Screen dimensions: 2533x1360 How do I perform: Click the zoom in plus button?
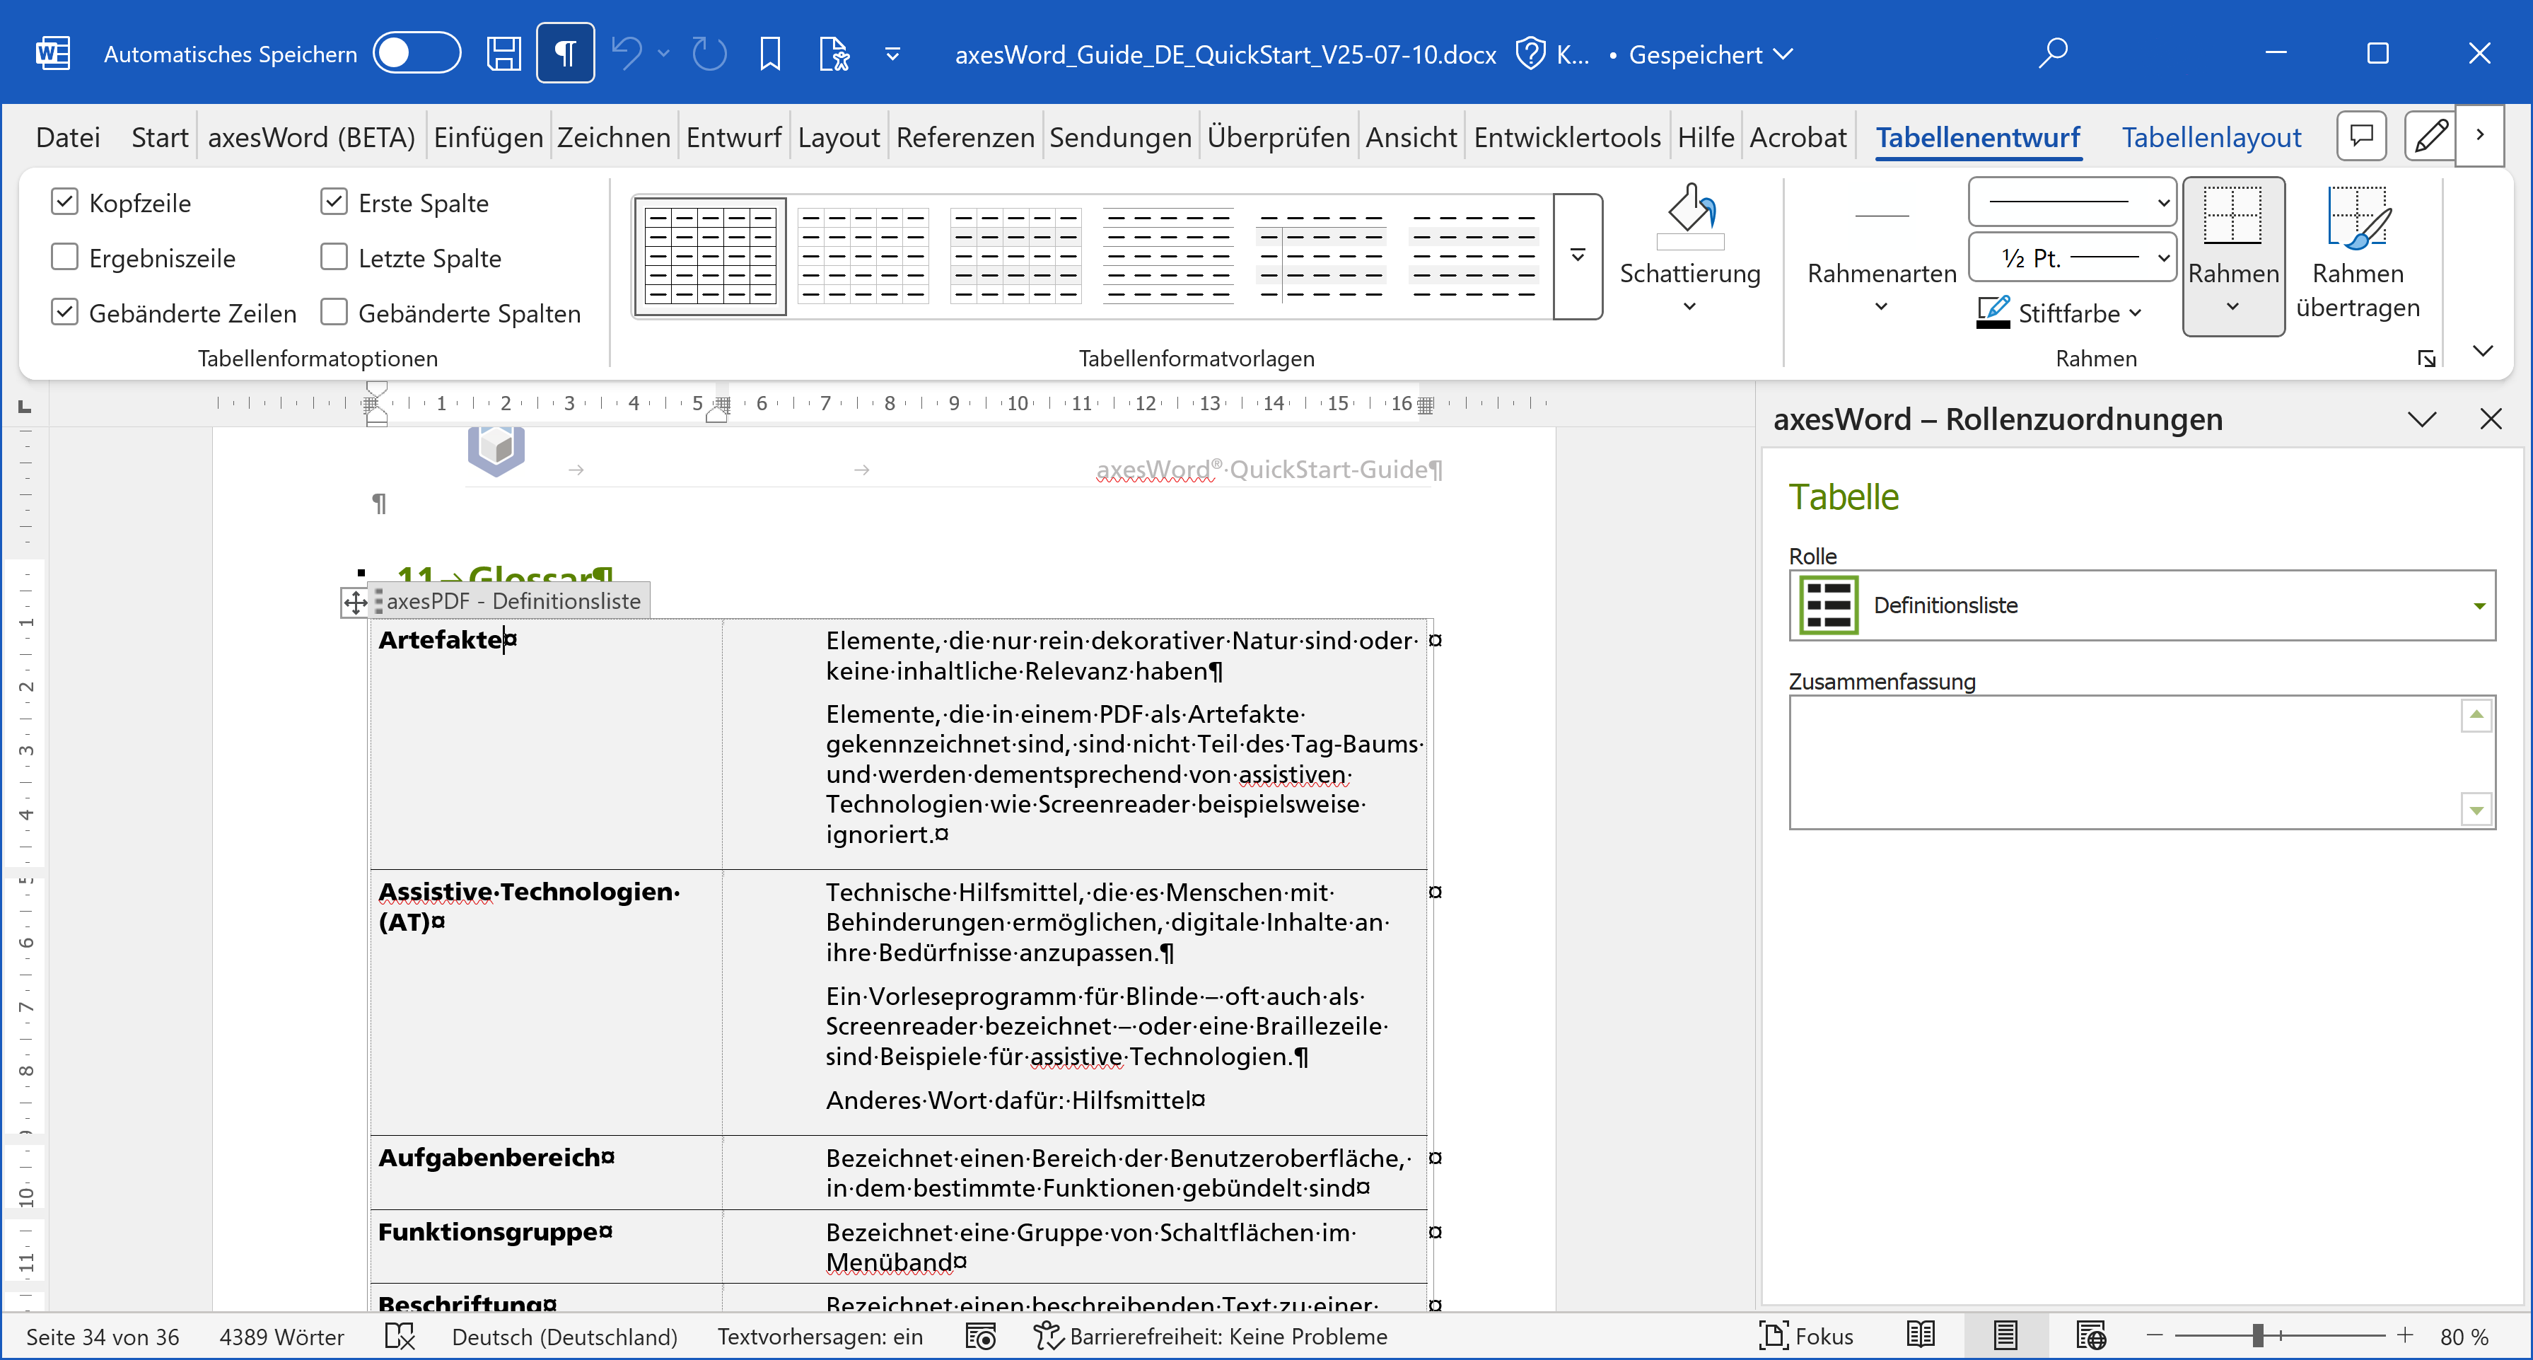[x=2404, y=1335]
